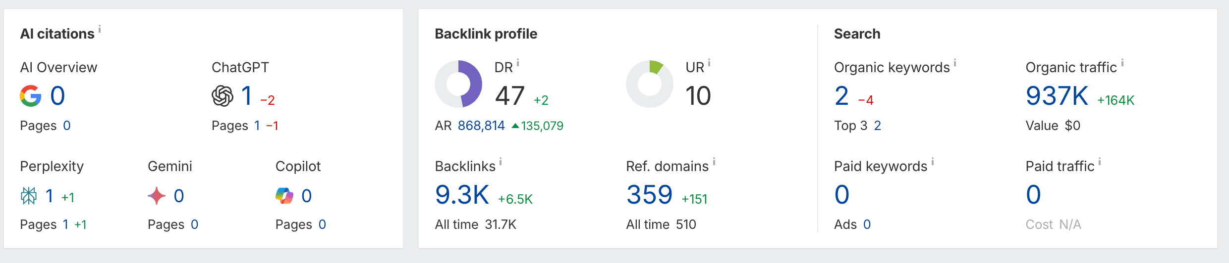Open ChatGPT cited Pages count
The height and width of the screenshot is (263, 1229).
(x=257, y=126)
